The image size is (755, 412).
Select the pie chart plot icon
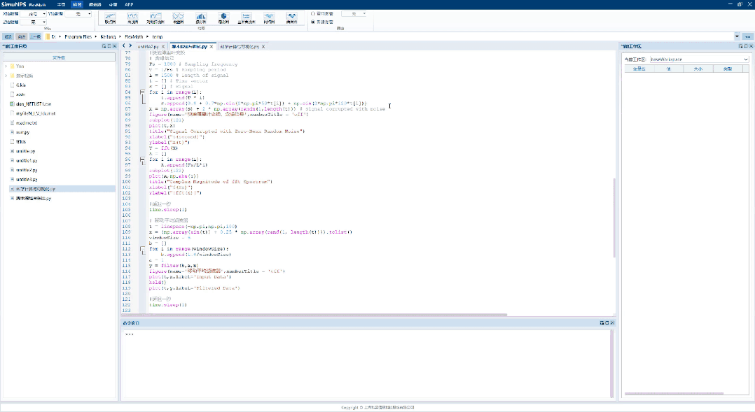coord(224,17)
